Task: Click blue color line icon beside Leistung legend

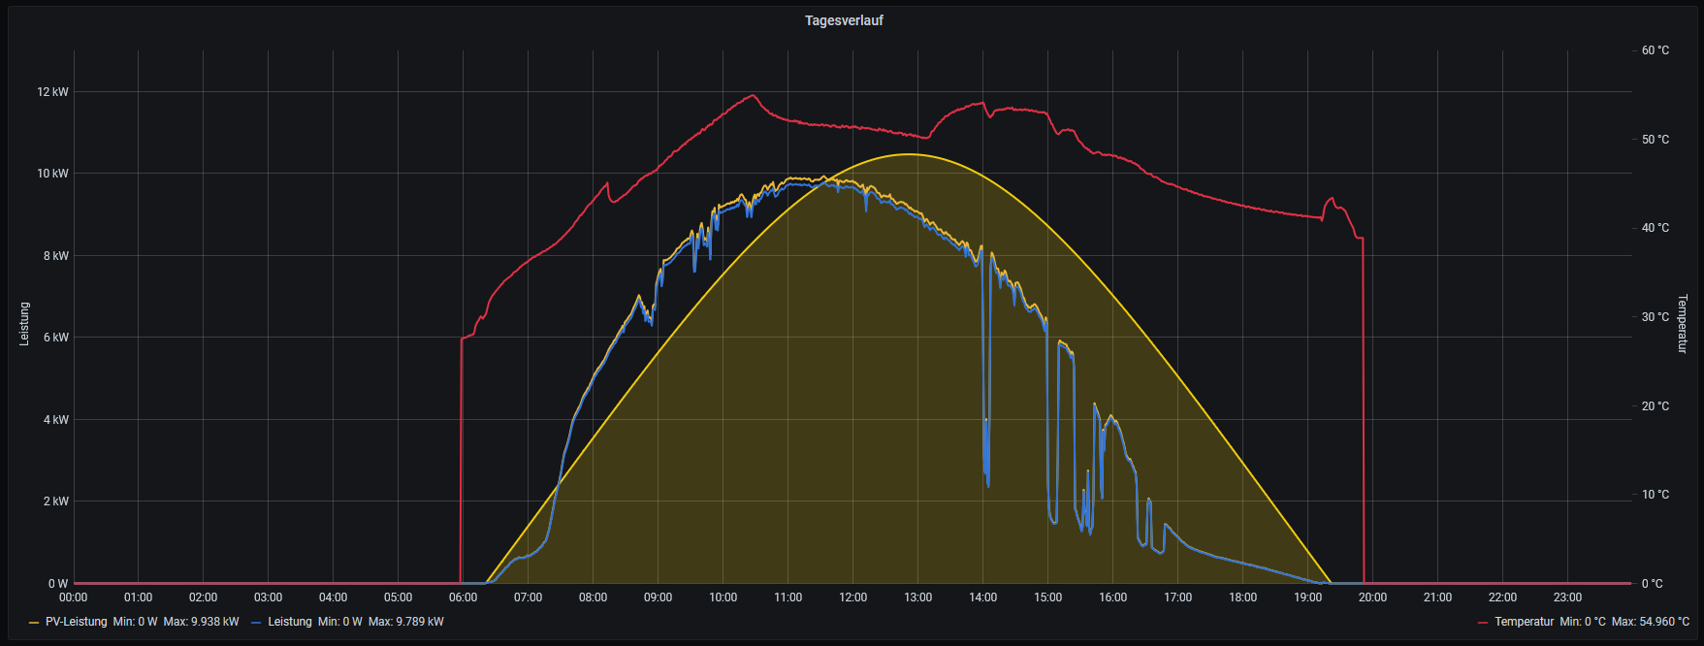Action: click(257, 623)
